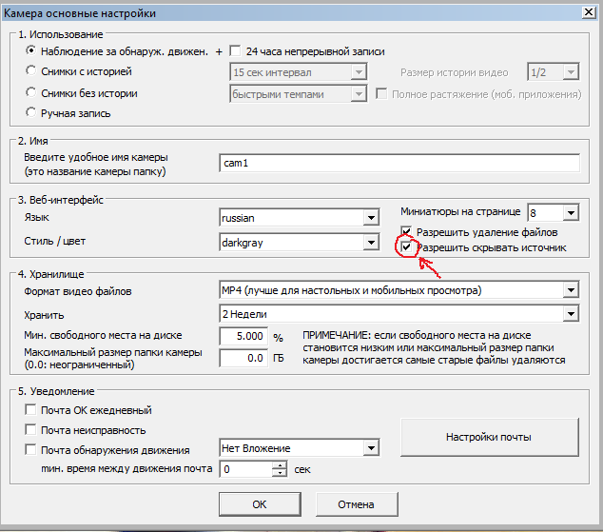Enable Почта ОК ежедневный checkbox
The image size is (603, 532).
pos(30,409)
